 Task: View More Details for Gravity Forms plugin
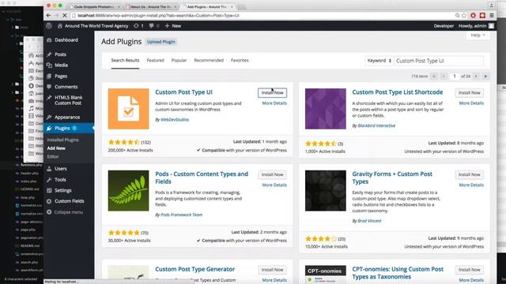(471, 185)
